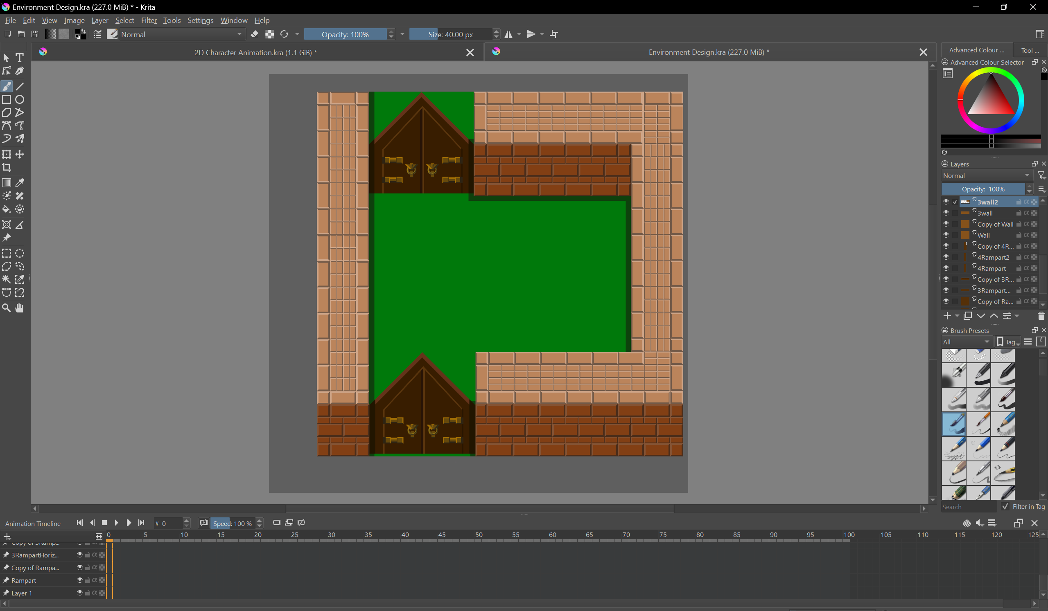Open the brush blending mode dropdown

[x=182, y=34]
